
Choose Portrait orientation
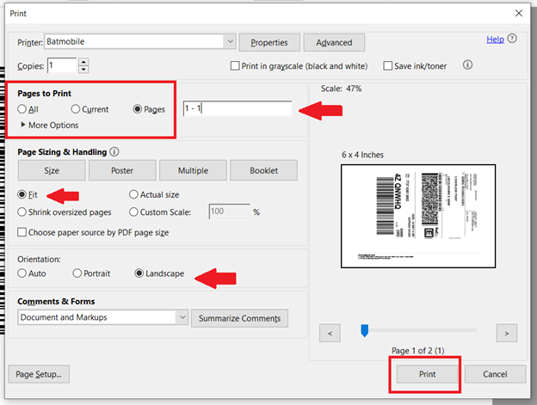pos(77,273)
